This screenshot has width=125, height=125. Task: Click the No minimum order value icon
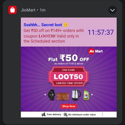point(66,115)
